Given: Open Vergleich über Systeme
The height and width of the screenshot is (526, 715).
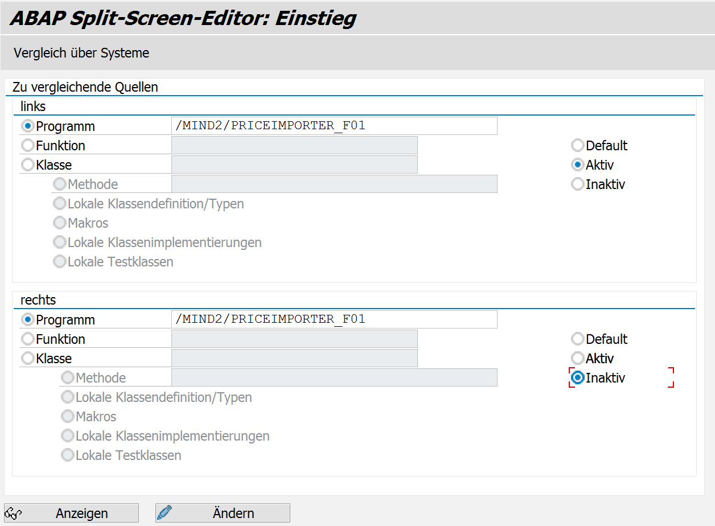Looking at the screenshot, I should [x=81, y=53].
